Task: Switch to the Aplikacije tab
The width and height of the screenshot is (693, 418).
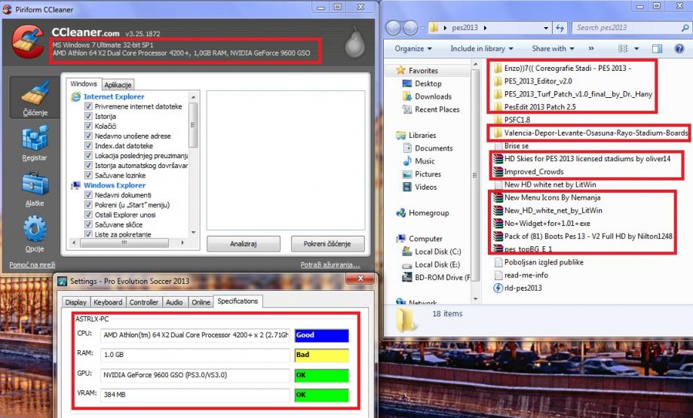Action: pos(118,84)
